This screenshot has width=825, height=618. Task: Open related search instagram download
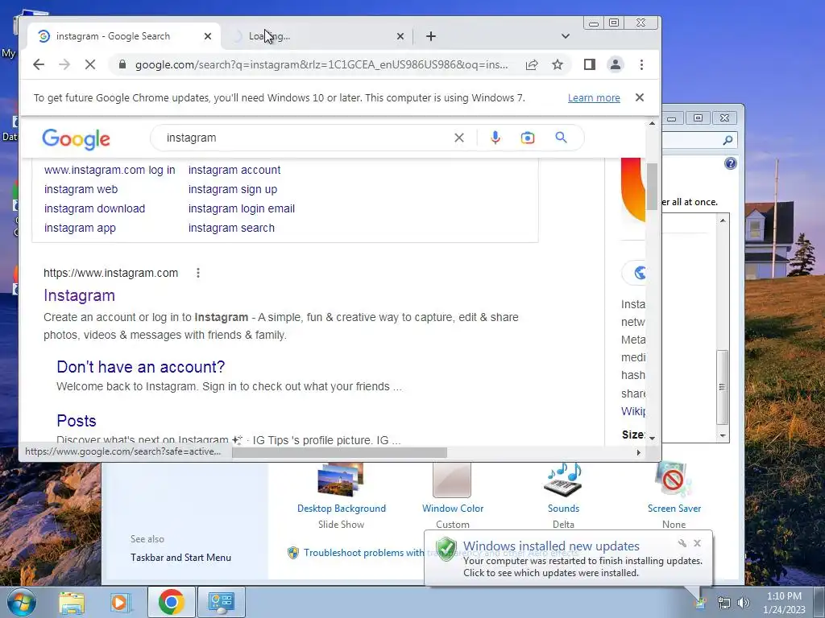click(x=95, y=208)
